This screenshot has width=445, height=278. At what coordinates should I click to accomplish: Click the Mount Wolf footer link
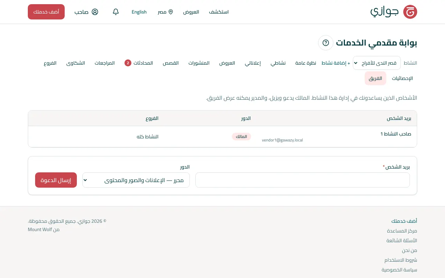40,229
